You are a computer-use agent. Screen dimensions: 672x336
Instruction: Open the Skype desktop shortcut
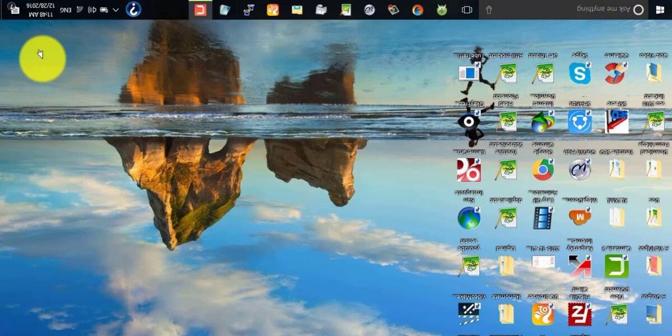coord(579,73)
